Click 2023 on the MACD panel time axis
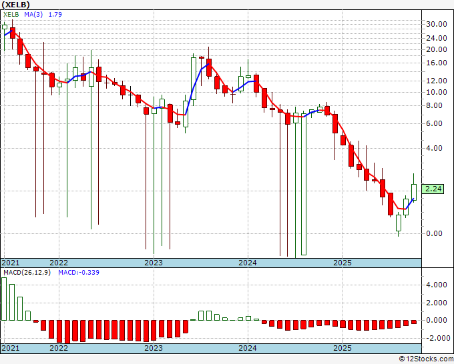Image resolution: width=454 pixels, height=364 pixels. [x=154, y=348]
